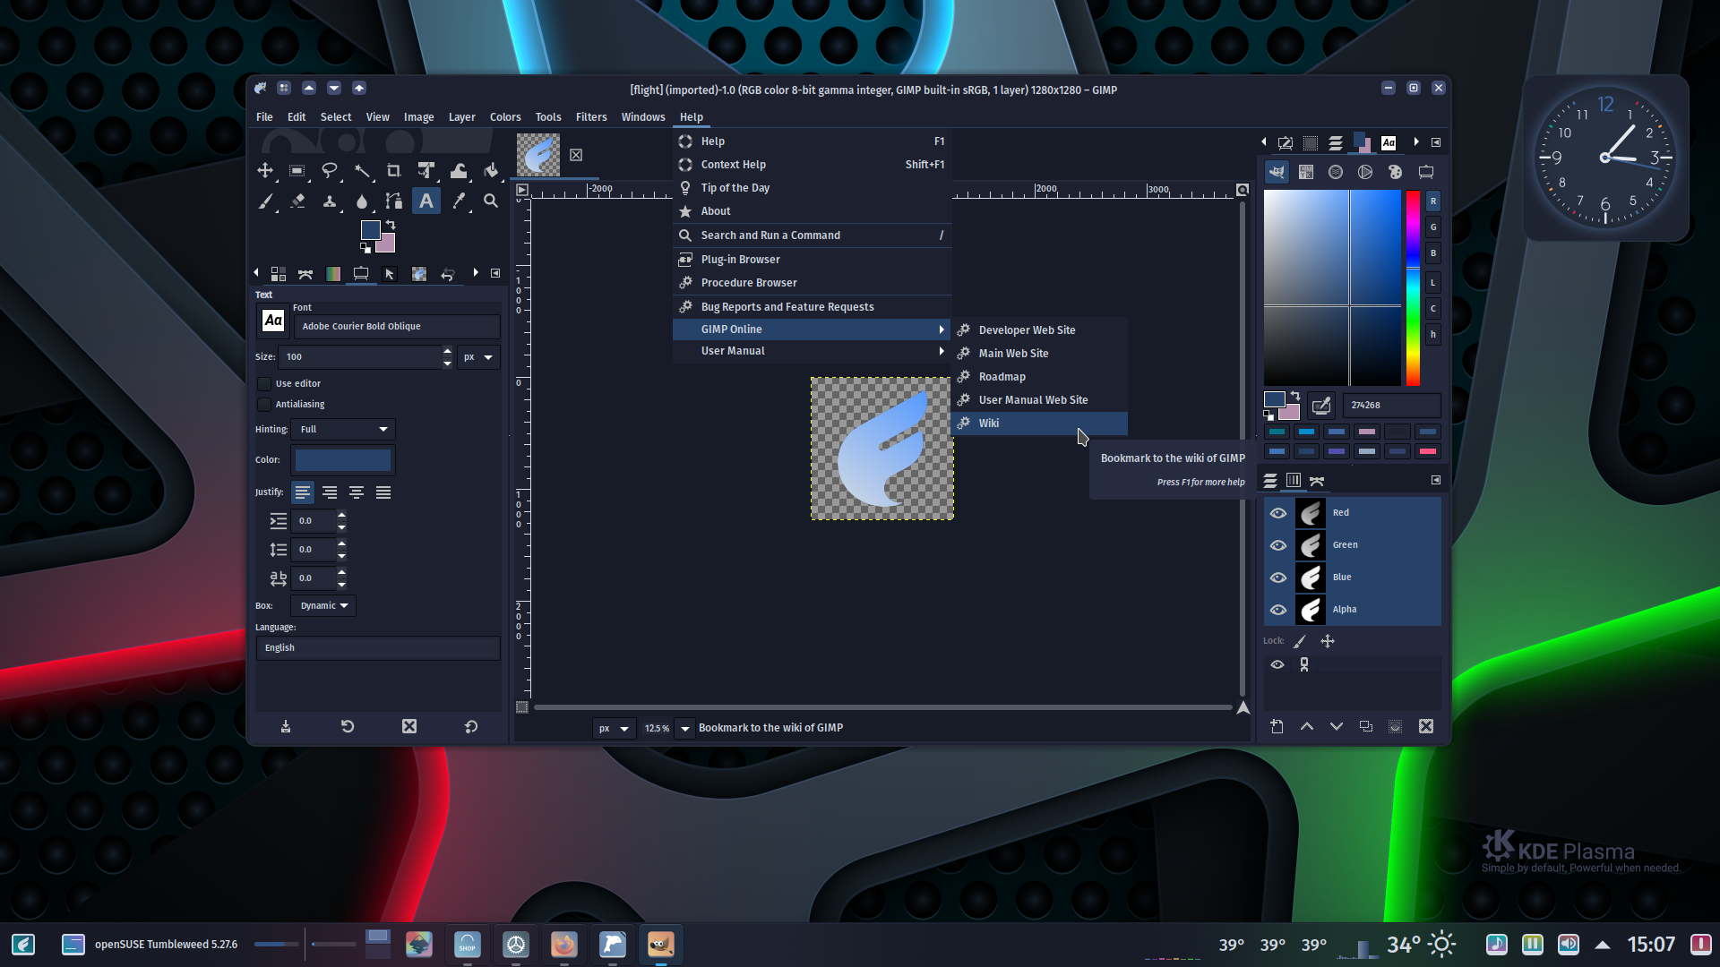Choose the Fuzzy Select wand tool
Viewport: 1720px width, 967px height.
[x=362, y=170]
